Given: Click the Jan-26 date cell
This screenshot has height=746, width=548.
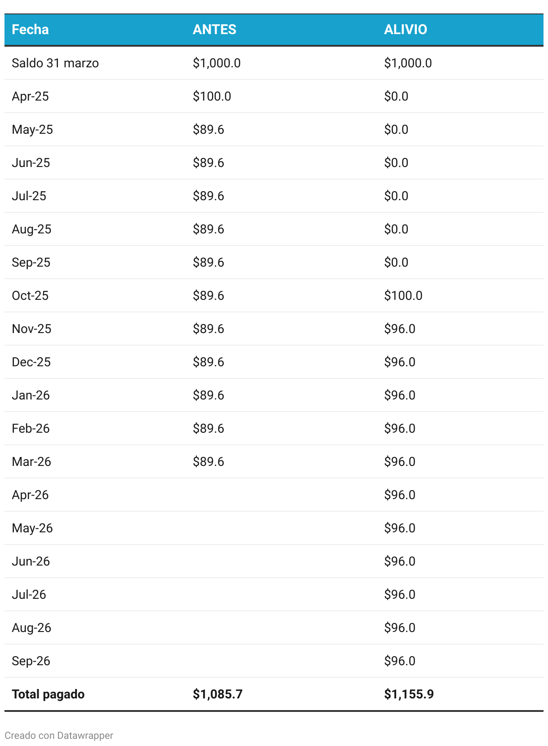Looking at the screenshot, I should (x=31, y=395).
